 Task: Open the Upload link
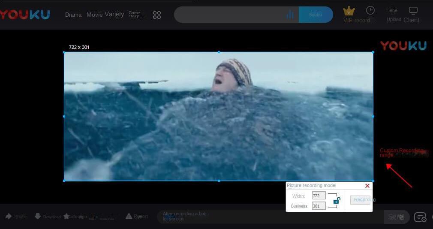point(394,20)
